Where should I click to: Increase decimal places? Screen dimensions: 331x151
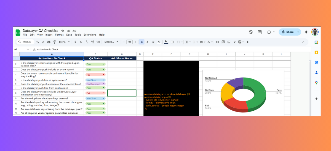point(92,42)
